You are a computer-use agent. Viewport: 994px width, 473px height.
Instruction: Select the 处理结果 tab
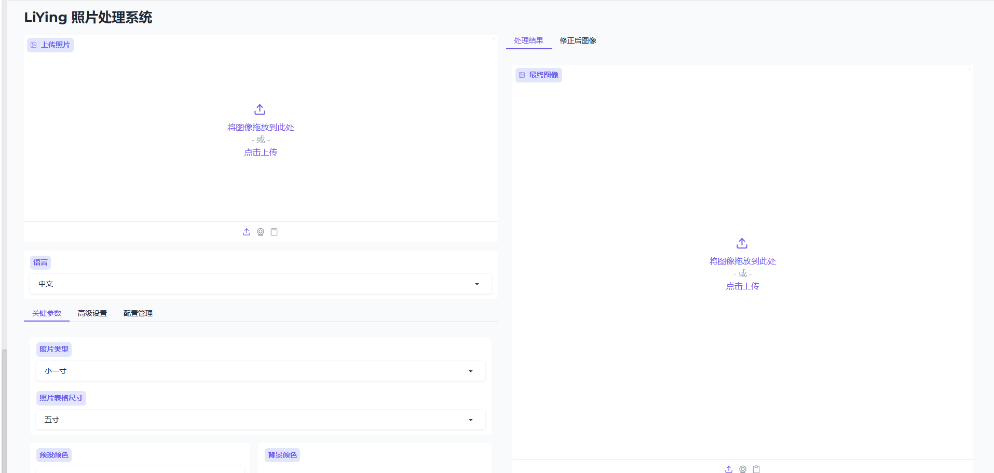[528, 40]
